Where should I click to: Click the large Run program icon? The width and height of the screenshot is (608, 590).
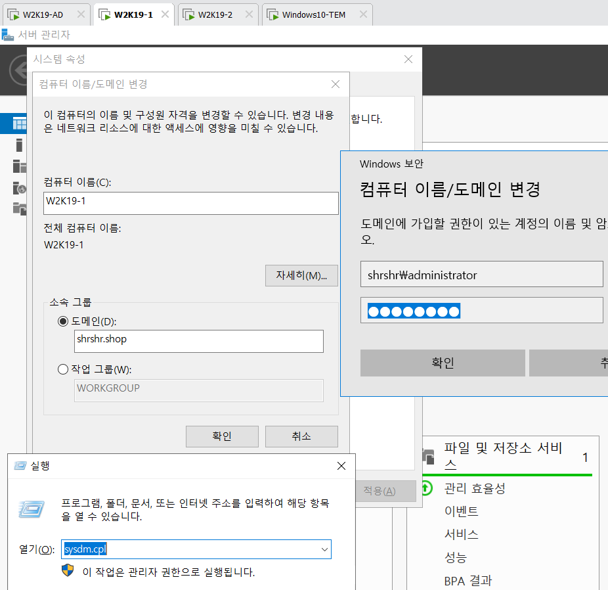[x=31, y=509]
